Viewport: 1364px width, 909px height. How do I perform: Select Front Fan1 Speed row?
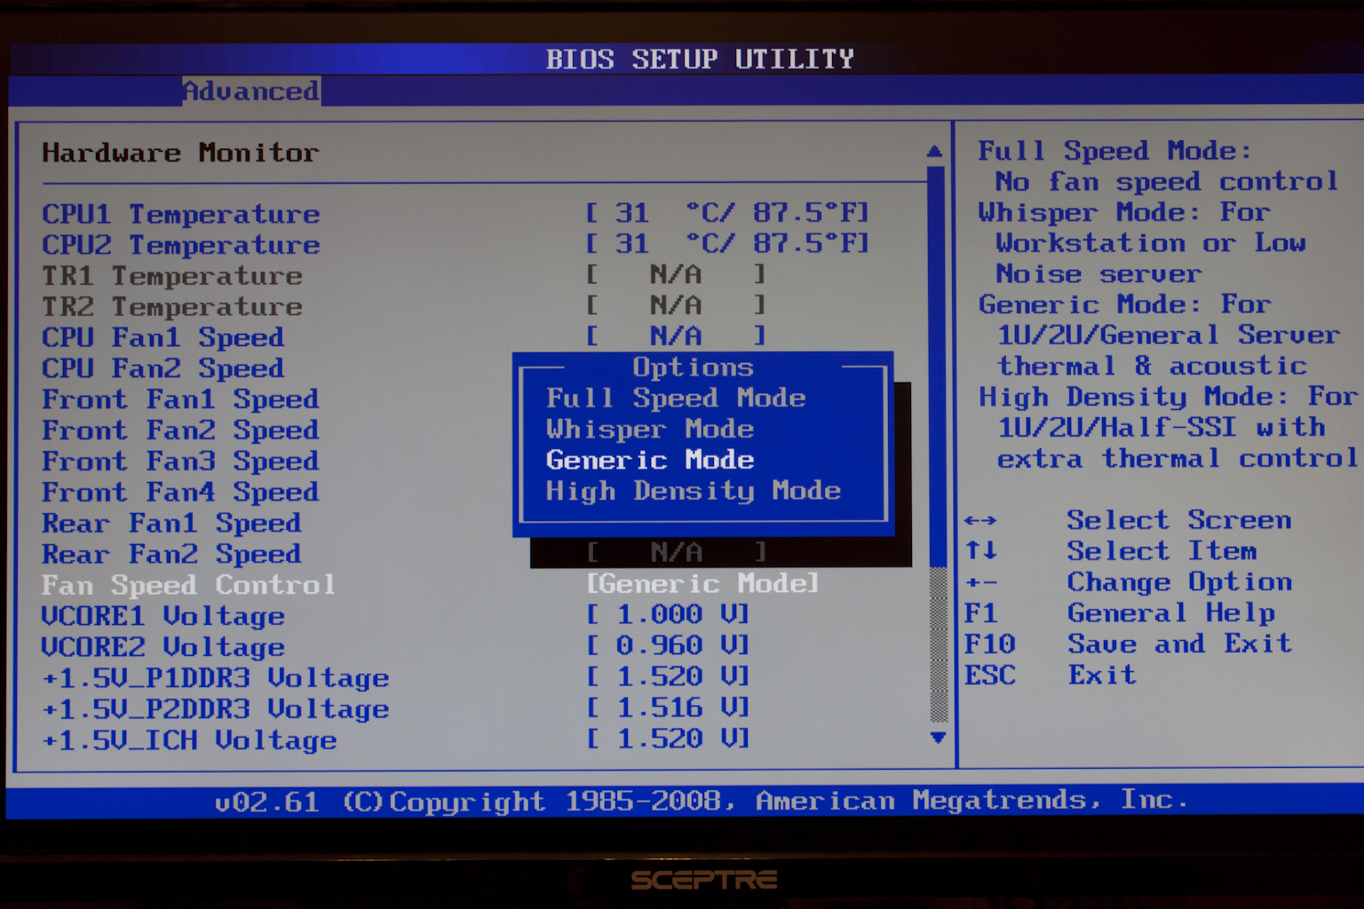point(180,399)
